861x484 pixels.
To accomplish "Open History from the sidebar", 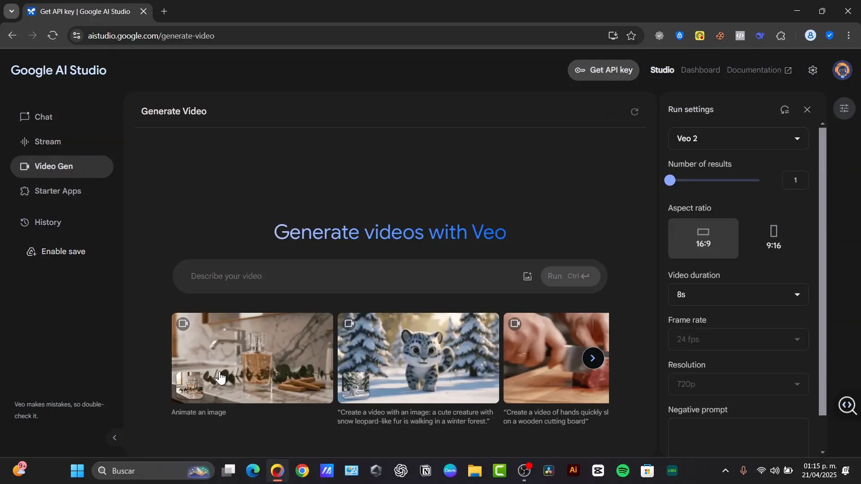I will pos(48,222).
